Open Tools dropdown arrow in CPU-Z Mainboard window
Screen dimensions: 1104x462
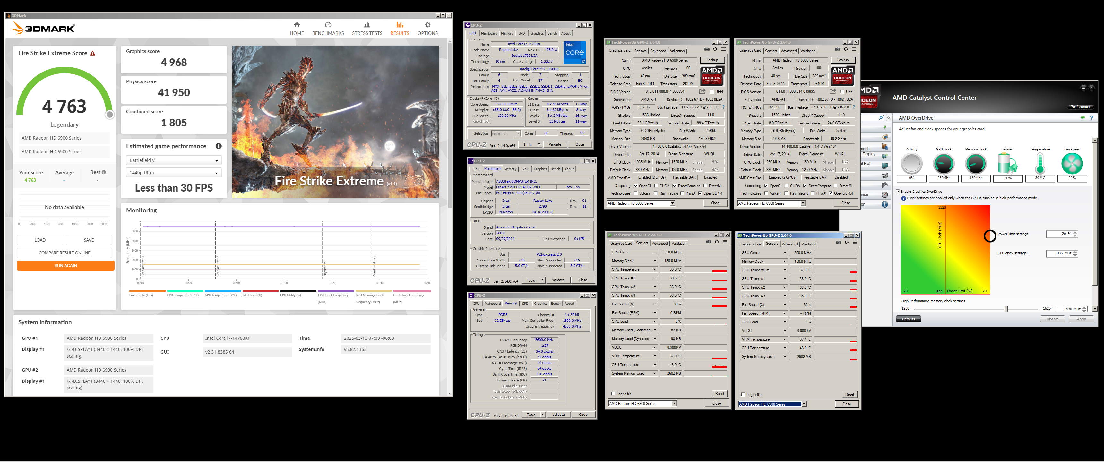543,280
